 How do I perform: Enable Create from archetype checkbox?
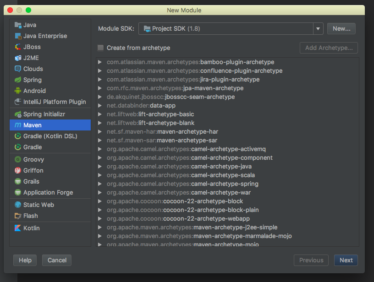(x=101, y=48)
